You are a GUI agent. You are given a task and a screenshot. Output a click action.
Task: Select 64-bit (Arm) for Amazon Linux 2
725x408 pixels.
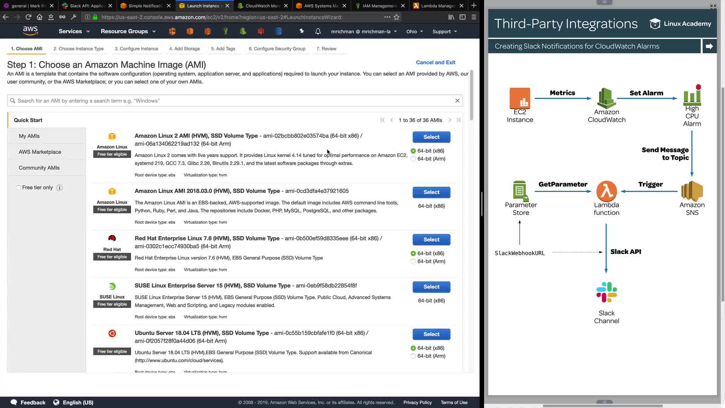[413, 159]
